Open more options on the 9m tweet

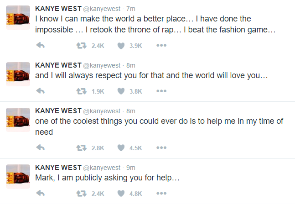click(161, 193)
